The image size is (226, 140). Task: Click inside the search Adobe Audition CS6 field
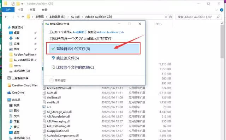pos(196,17)
